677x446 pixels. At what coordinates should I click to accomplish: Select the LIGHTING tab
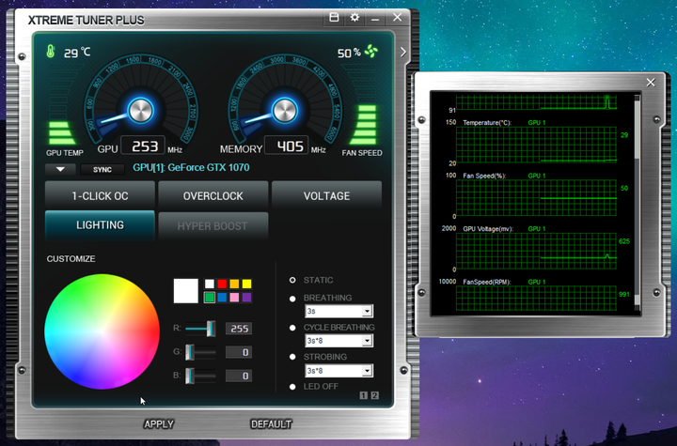[100, 225]
